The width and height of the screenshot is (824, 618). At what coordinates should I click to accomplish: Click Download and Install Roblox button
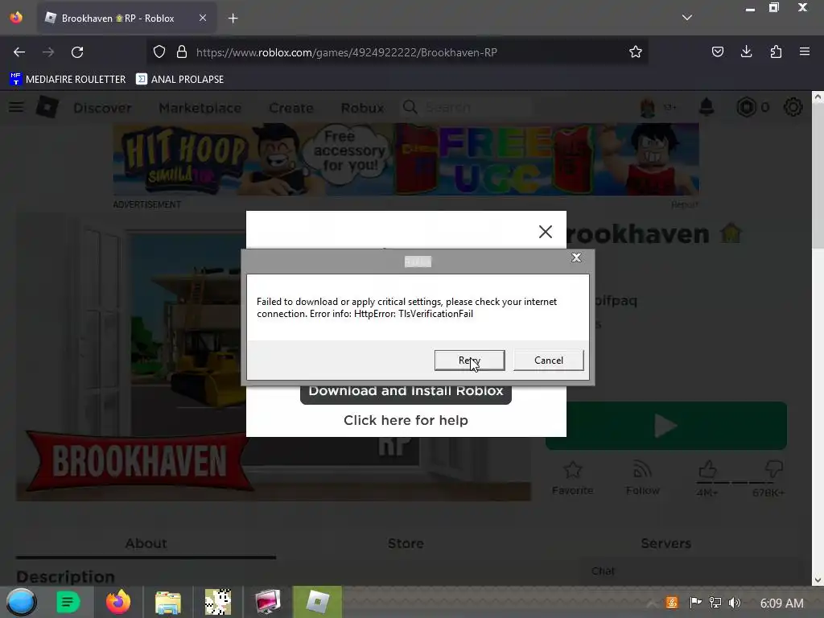406,392
